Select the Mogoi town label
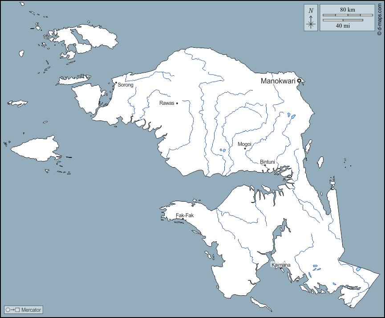 coord(244,144)
